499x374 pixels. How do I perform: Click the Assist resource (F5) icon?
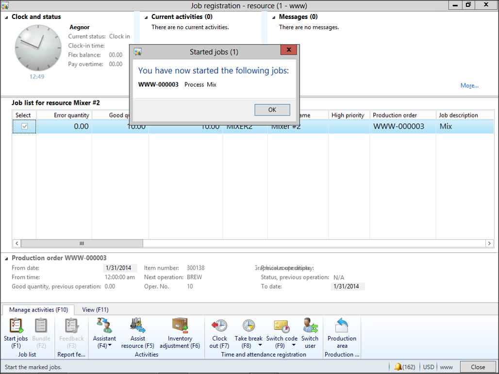coord(138,325)
